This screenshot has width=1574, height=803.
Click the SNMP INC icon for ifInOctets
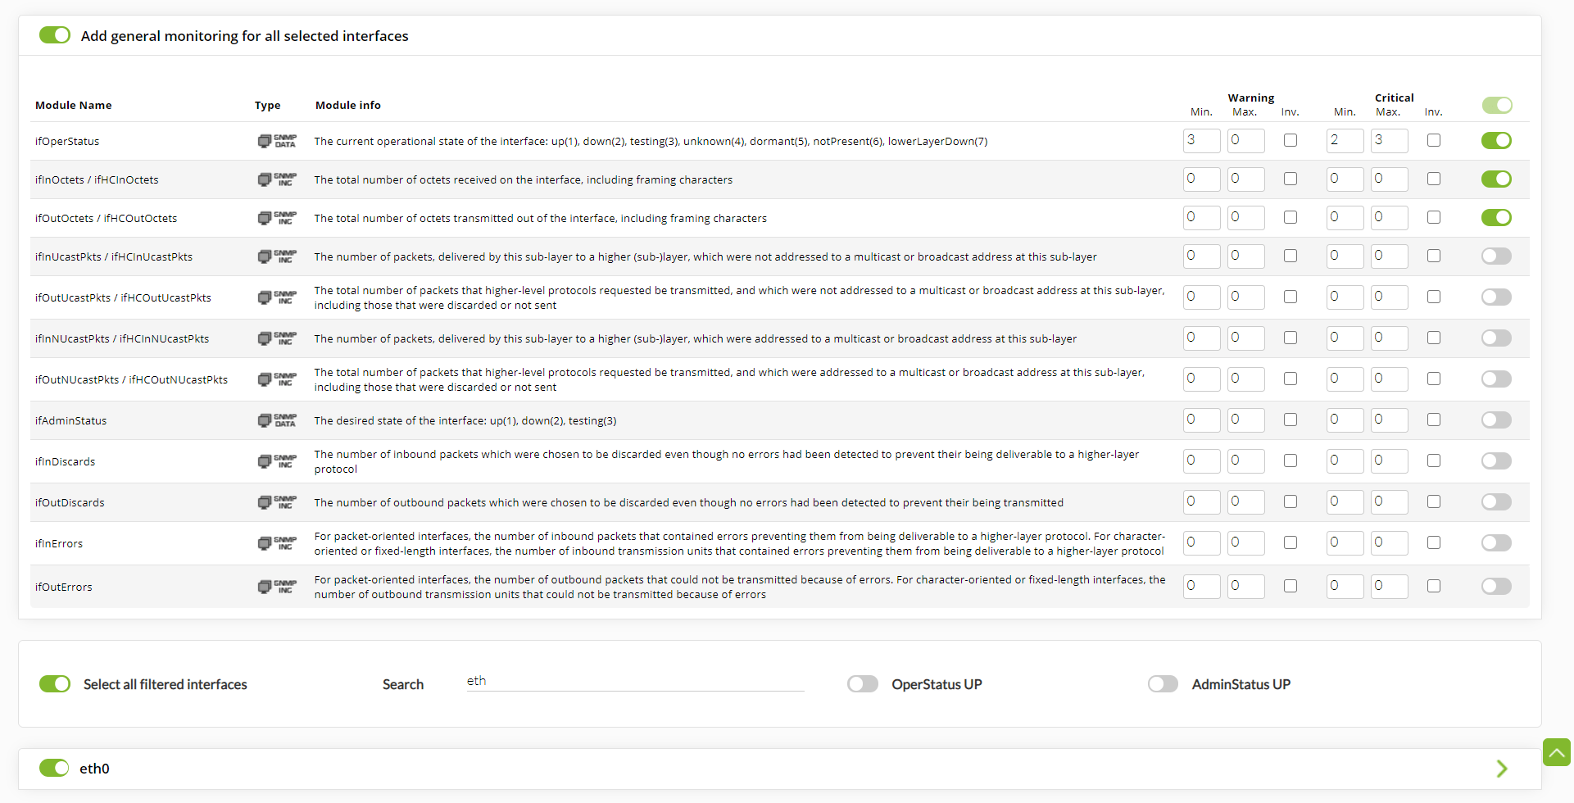click(277, 179)
